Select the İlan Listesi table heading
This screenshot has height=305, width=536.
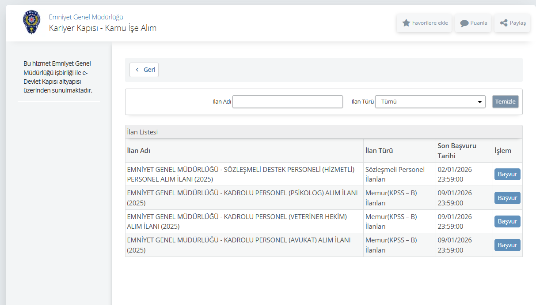tap(142, 132)
